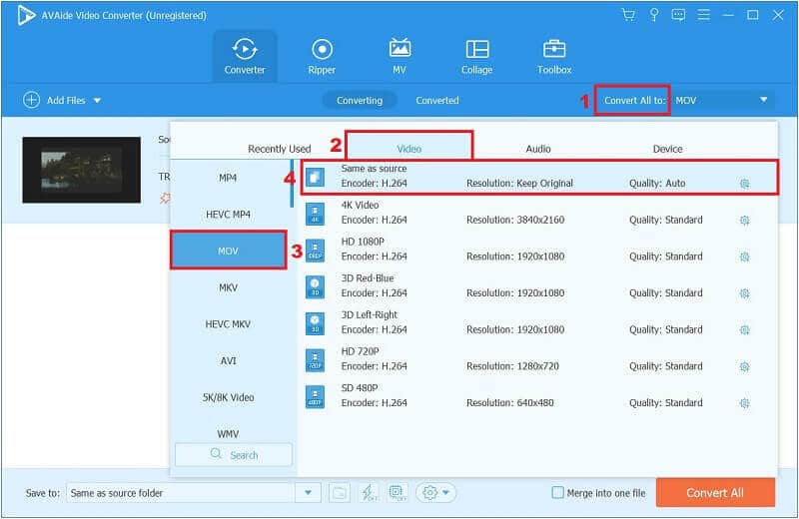Image resolution: width=799 pixels, height=519 pixels.
Task: Select MOV format in the list
Action: point(229,251)
